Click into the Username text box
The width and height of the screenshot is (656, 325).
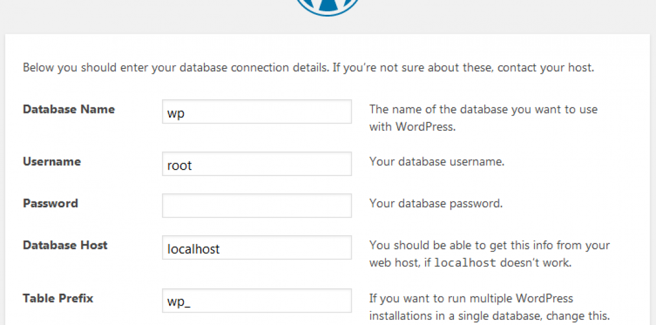[256, 164]
